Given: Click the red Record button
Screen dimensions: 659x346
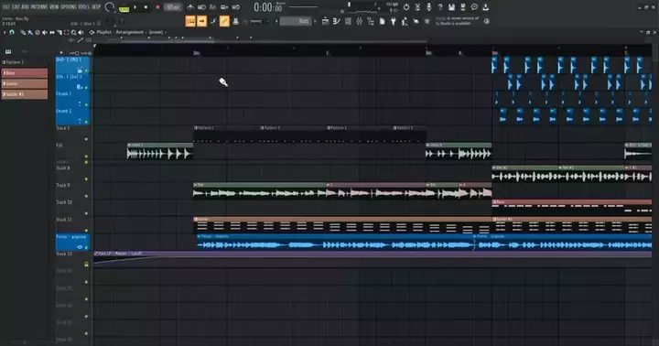Looking at the screenshot, I should coord(158,7).
